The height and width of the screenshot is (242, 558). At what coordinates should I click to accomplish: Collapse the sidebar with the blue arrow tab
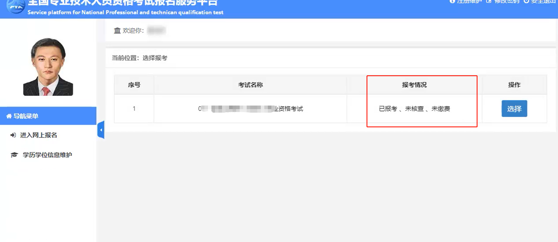101,130
